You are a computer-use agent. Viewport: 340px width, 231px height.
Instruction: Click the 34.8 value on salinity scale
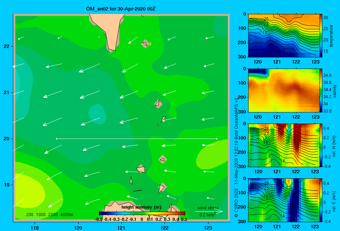[327, 75]
